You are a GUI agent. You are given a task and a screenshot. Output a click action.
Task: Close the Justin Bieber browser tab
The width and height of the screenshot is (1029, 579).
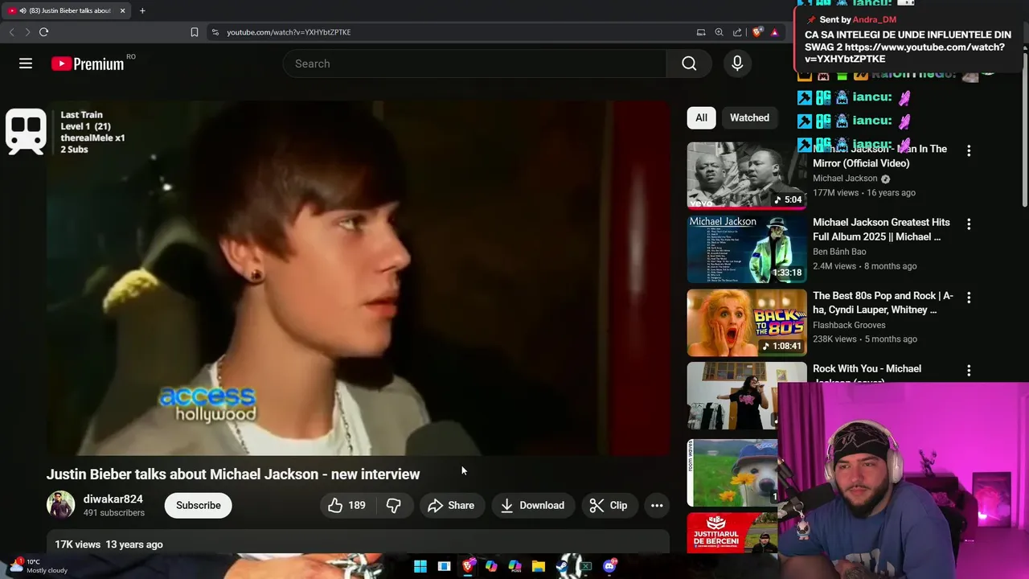coord(123,10)
